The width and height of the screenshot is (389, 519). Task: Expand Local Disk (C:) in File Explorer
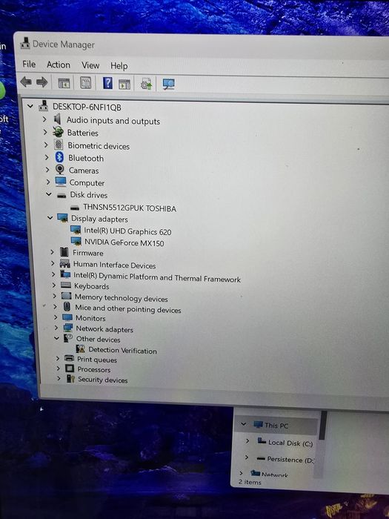pyautogui.click(x=247, y=441)
